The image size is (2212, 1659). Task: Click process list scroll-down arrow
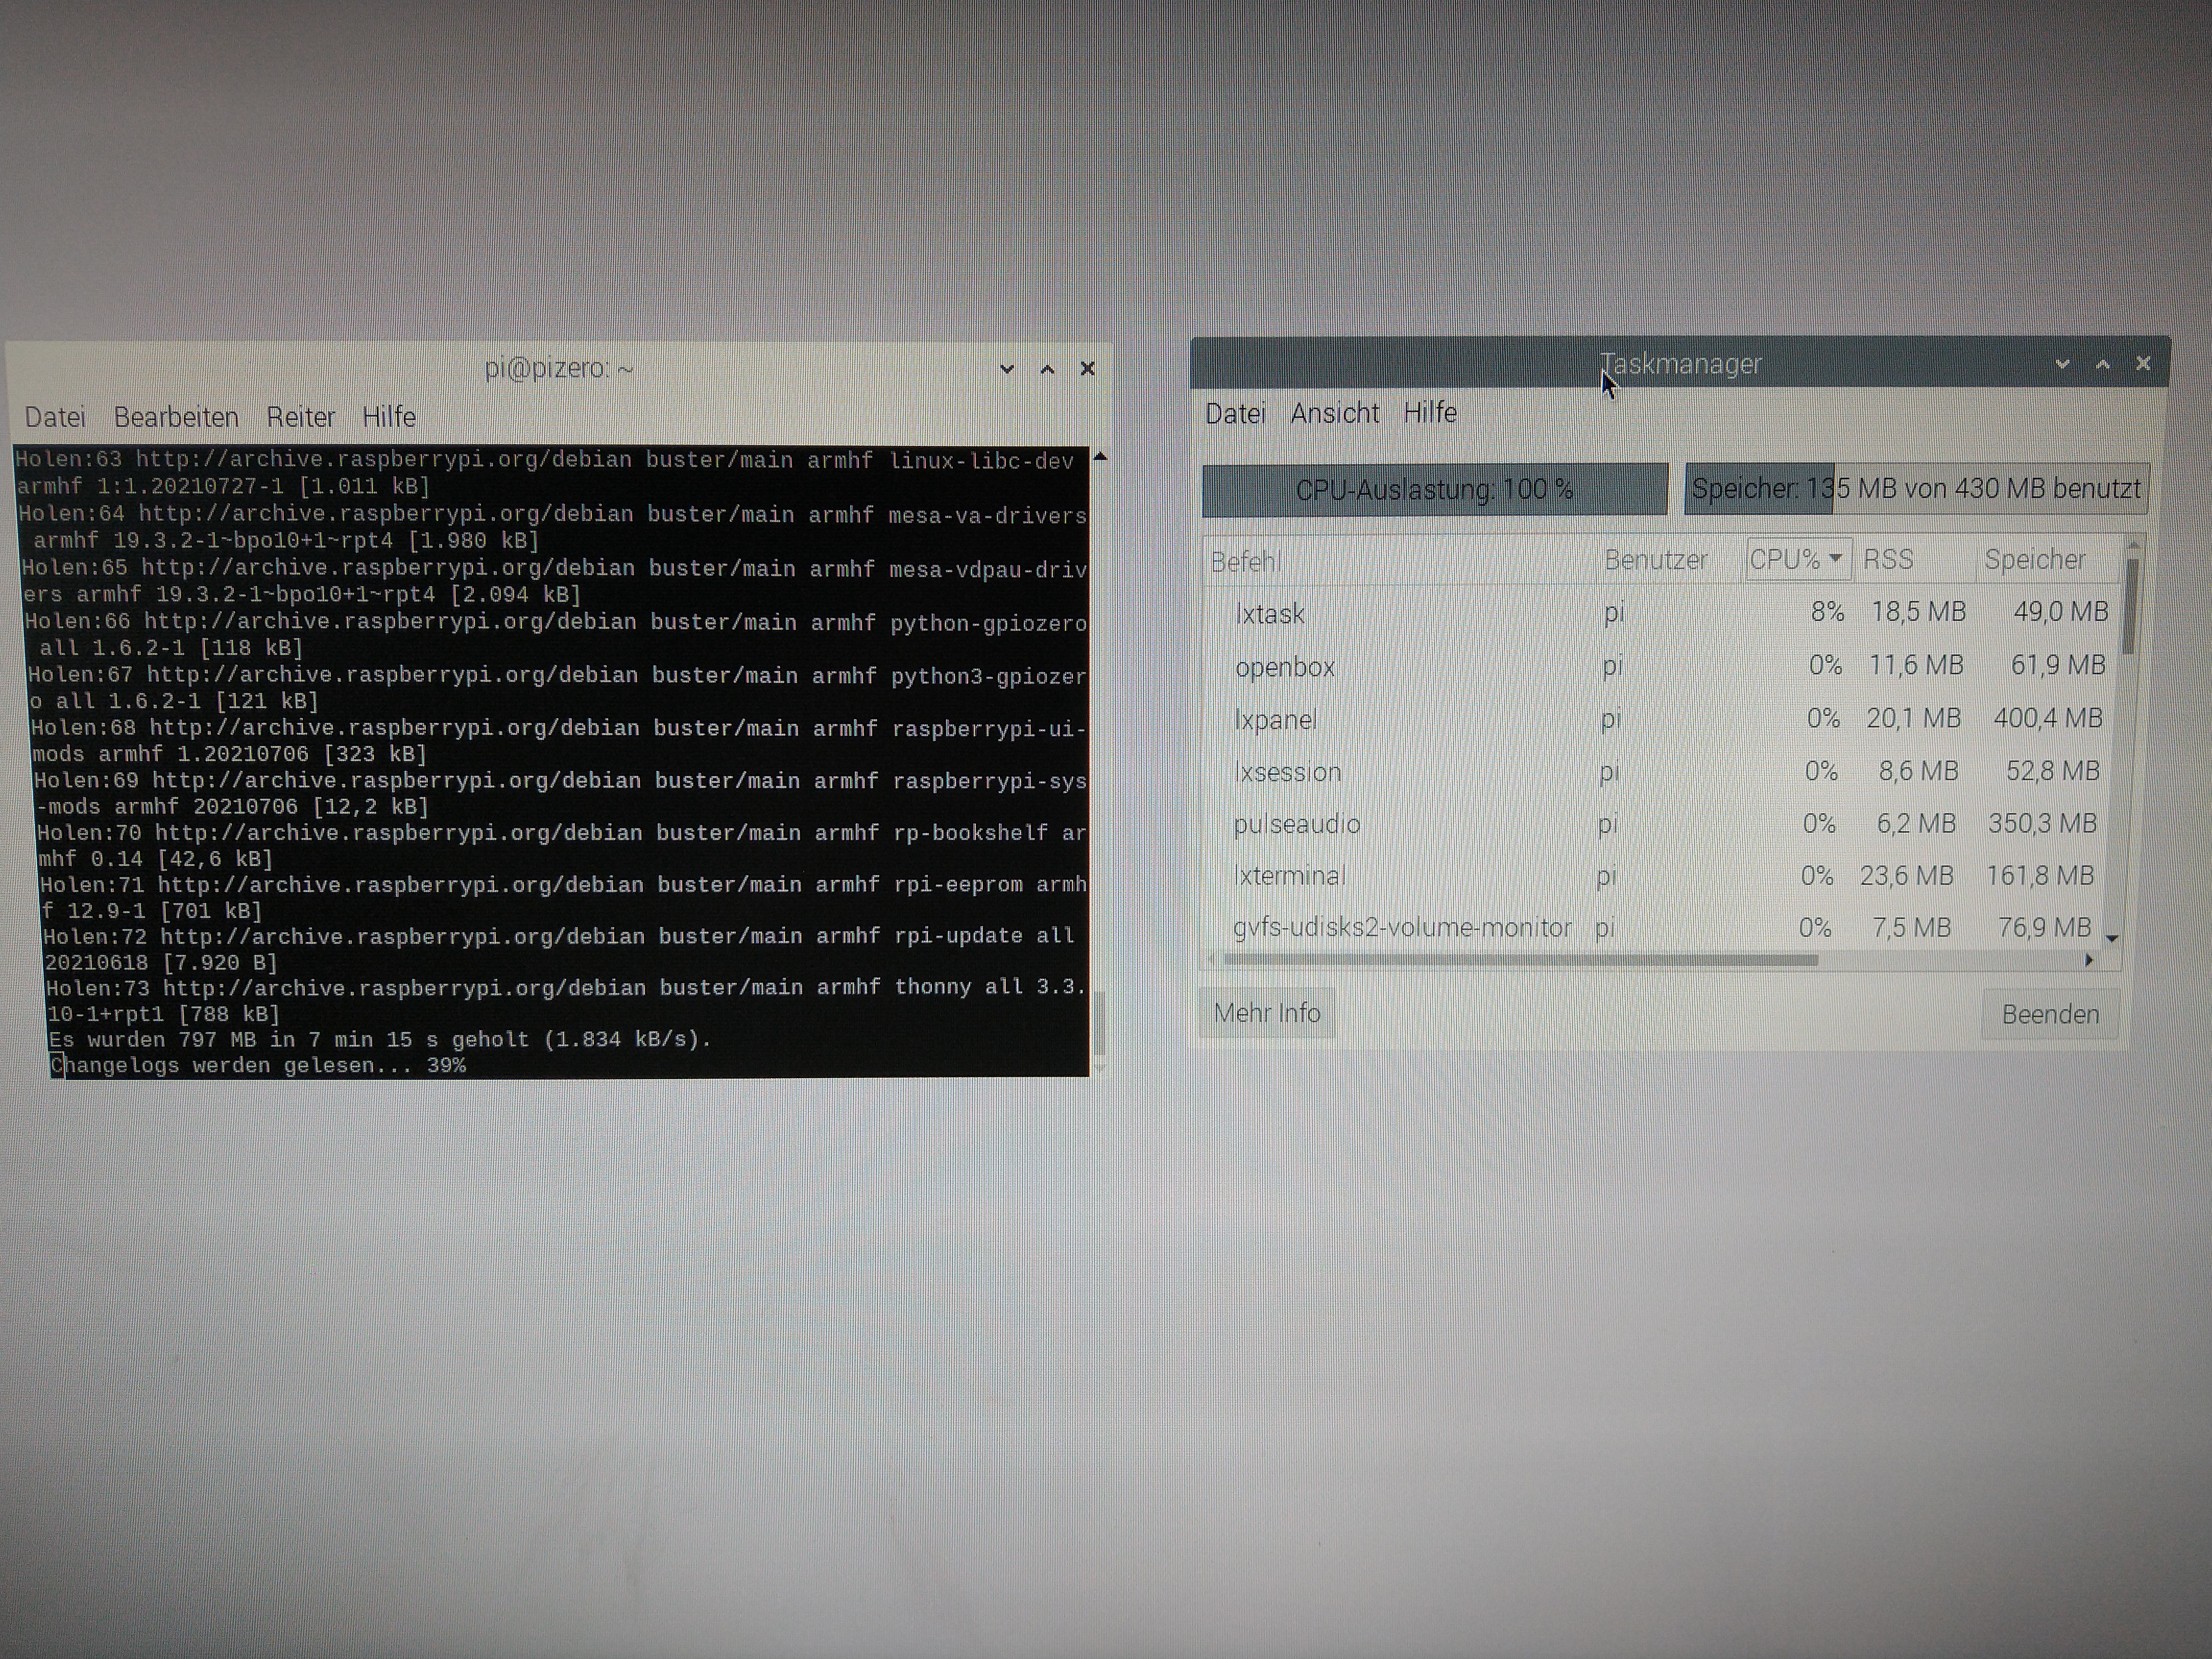click(2112, 938)
